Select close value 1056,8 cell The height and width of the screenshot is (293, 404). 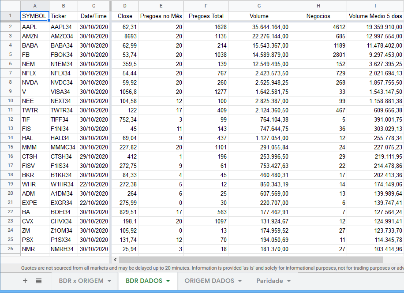coord(125,92)
